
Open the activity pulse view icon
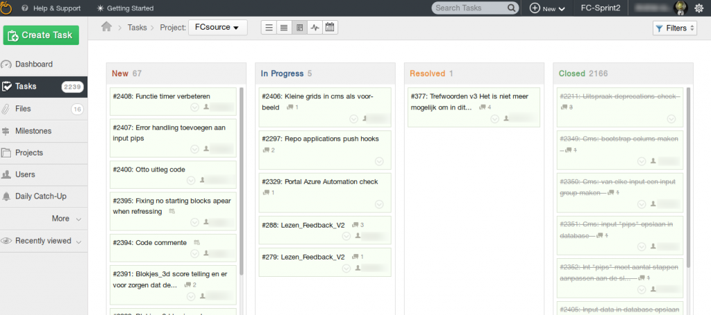pos(315,28)
